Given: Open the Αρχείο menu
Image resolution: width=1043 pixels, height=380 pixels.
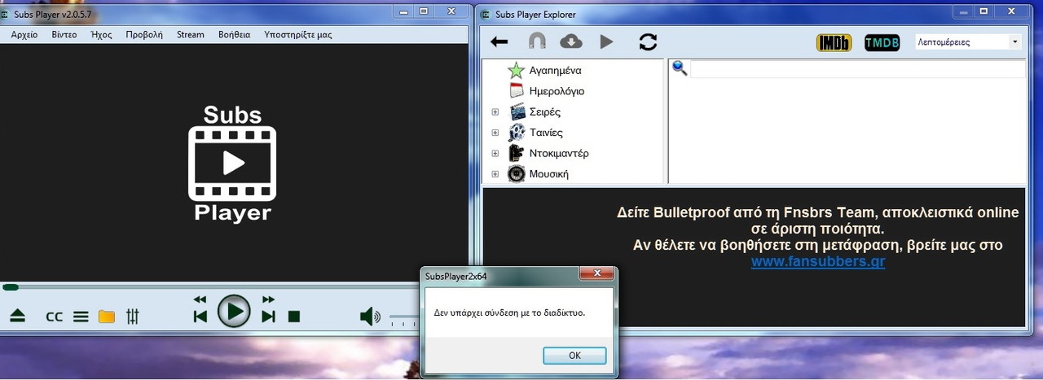Looking at the screenshot, I should pos(24,34).
